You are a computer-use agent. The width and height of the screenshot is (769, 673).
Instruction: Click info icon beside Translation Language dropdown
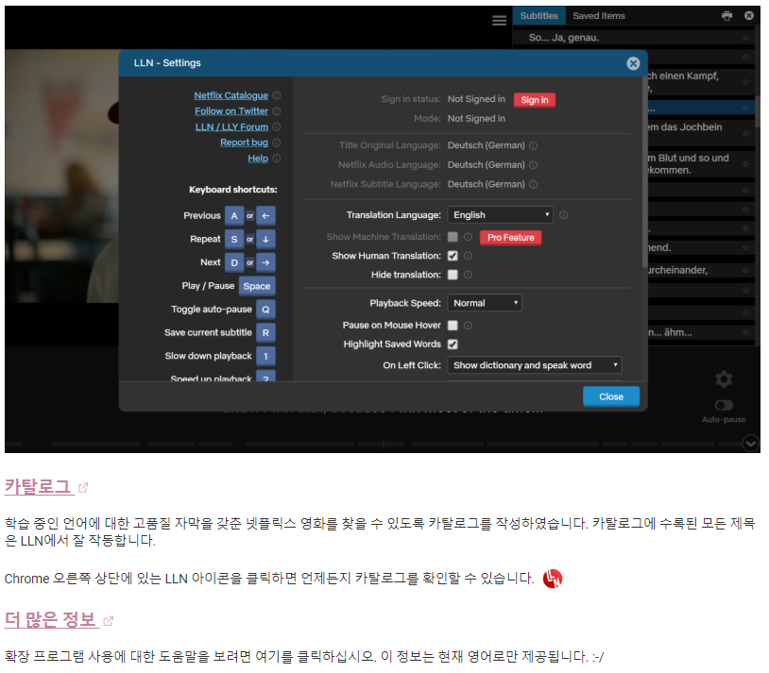pos(563,215)
